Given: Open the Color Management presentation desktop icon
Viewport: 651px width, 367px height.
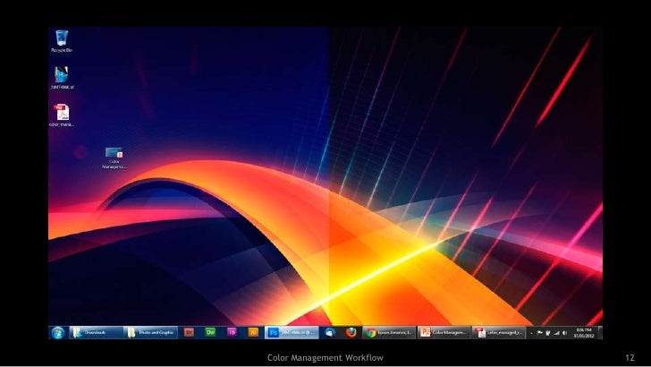Looking at the screenshot, I should 114,158.
